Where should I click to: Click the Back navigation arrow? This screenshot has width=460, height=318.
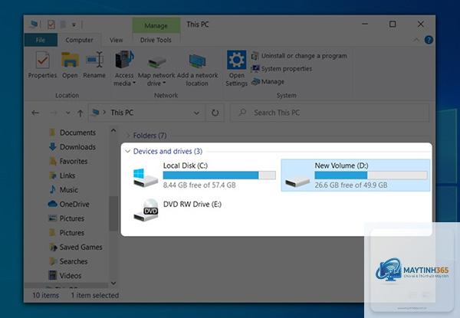click(35, 113)
